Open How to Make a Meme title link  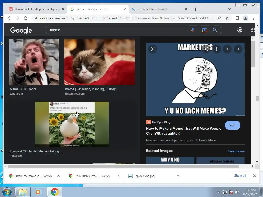click(184, 131)
